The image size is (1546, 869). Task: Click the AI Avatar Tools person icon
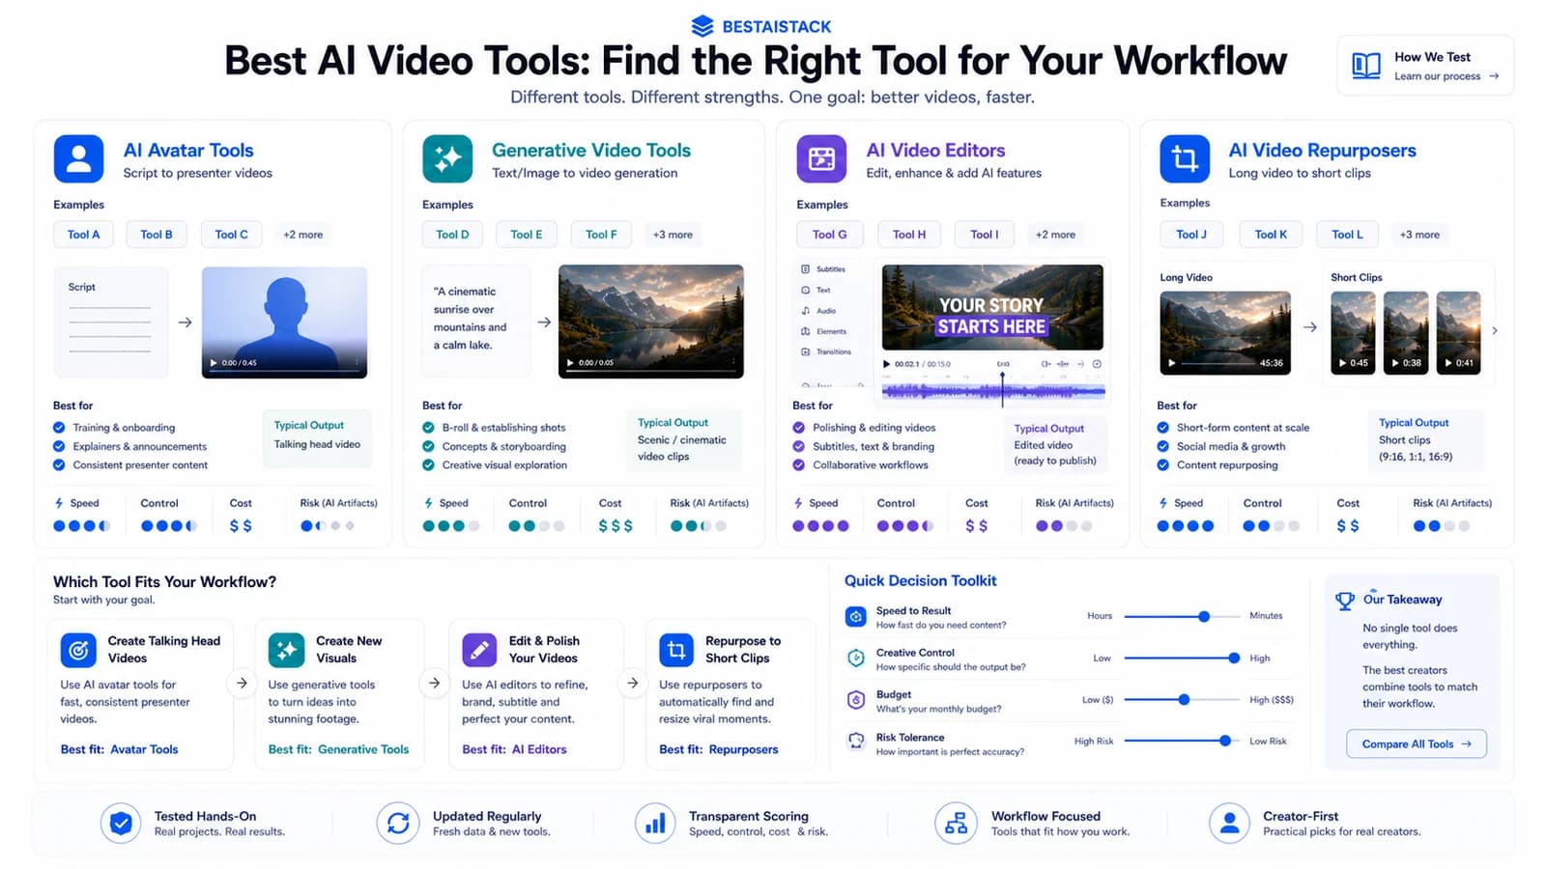[x=78, y=158]
